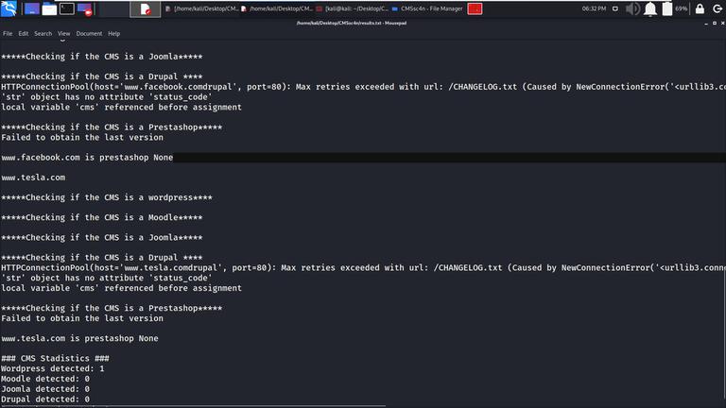Click the red taskbar application button
Image resolution: width=726 pixels, height=408 pixels.
click(x=475, y=8)
